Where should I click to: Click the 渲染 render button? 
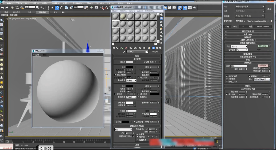[269, 9]
